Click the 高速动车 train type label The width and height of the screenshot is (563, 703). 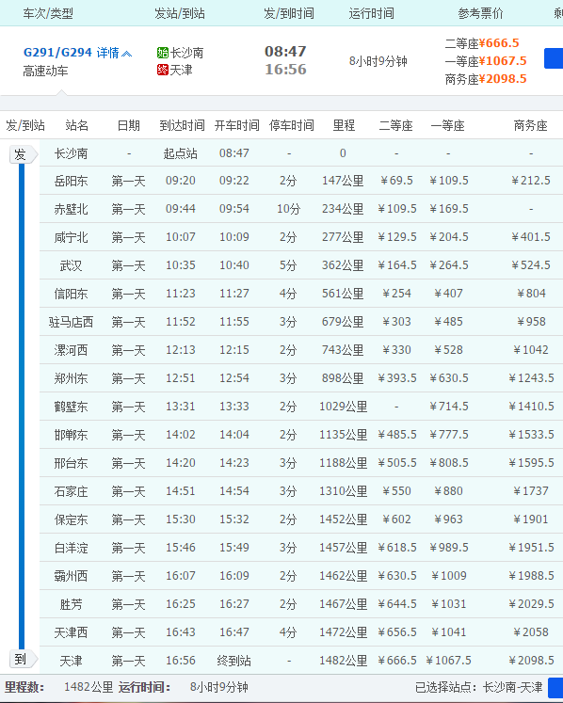(45, 71)
